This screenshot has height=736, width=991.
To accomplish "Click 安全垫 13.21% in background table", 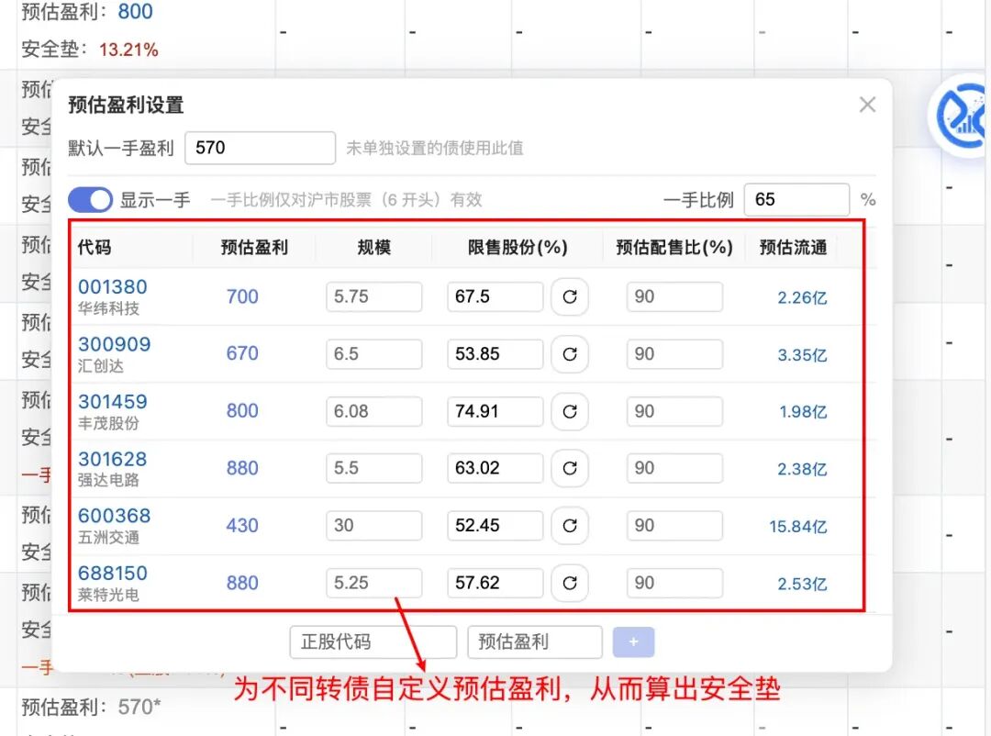I will pyautogui.click(x=128, y=50).
